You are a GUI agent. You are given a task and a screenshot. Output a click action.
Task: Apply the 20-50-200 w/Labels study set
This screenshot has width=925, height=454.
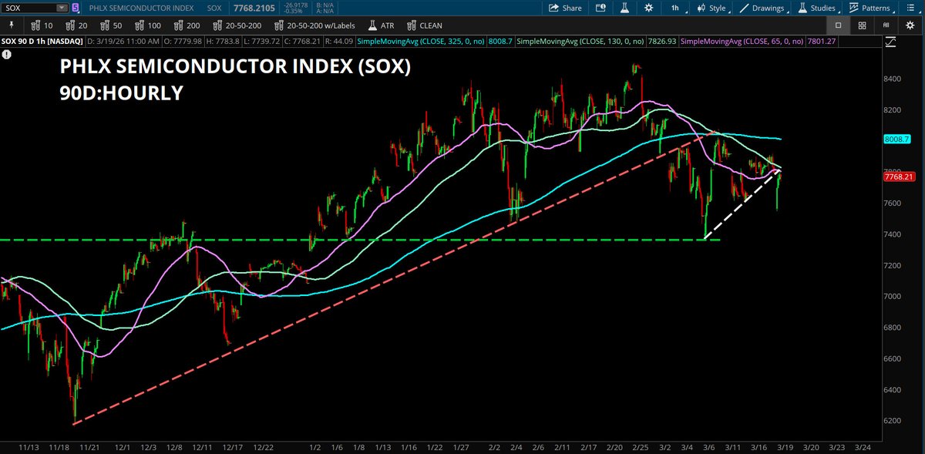(314, 25)
